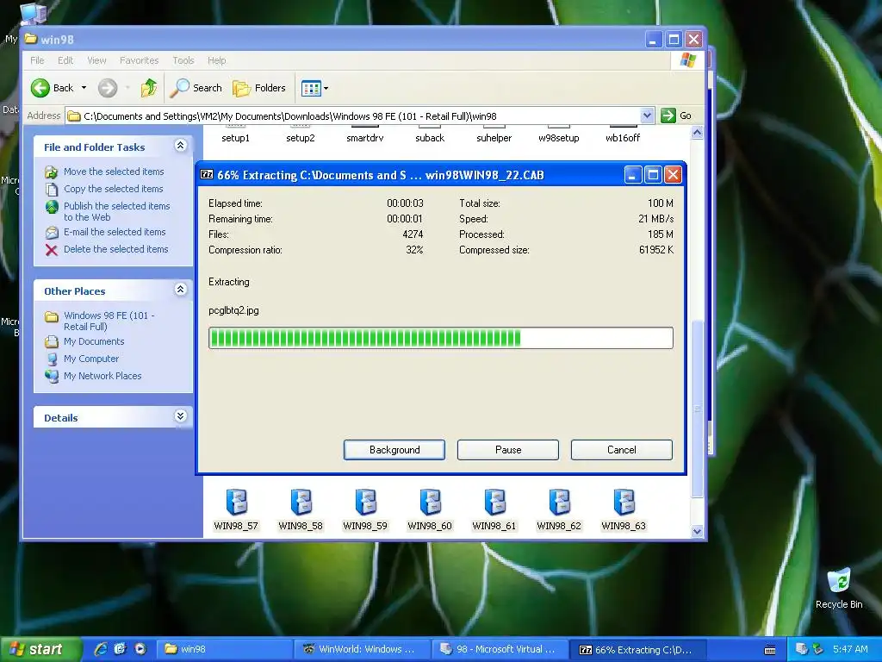882x662 pixels.
Task: Select the WIN98_58 cabinet file icon
Action: (301, 502)
